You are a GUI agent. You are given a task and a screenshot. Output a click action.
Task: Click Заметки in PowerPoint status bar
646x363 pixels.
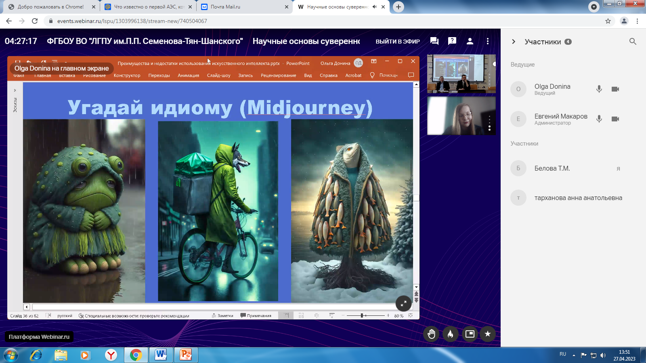222,316
